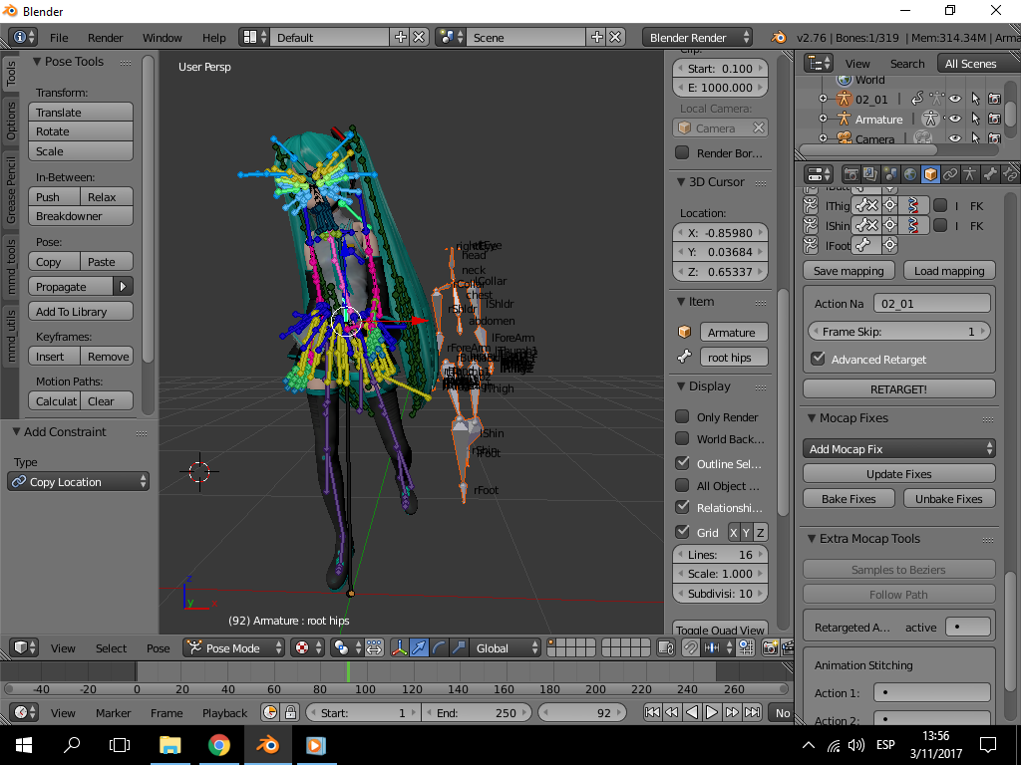Viewport: 1021px width, 765px height.
Task: Click the lShin DNA twist icon
Action: coord(913,226)
